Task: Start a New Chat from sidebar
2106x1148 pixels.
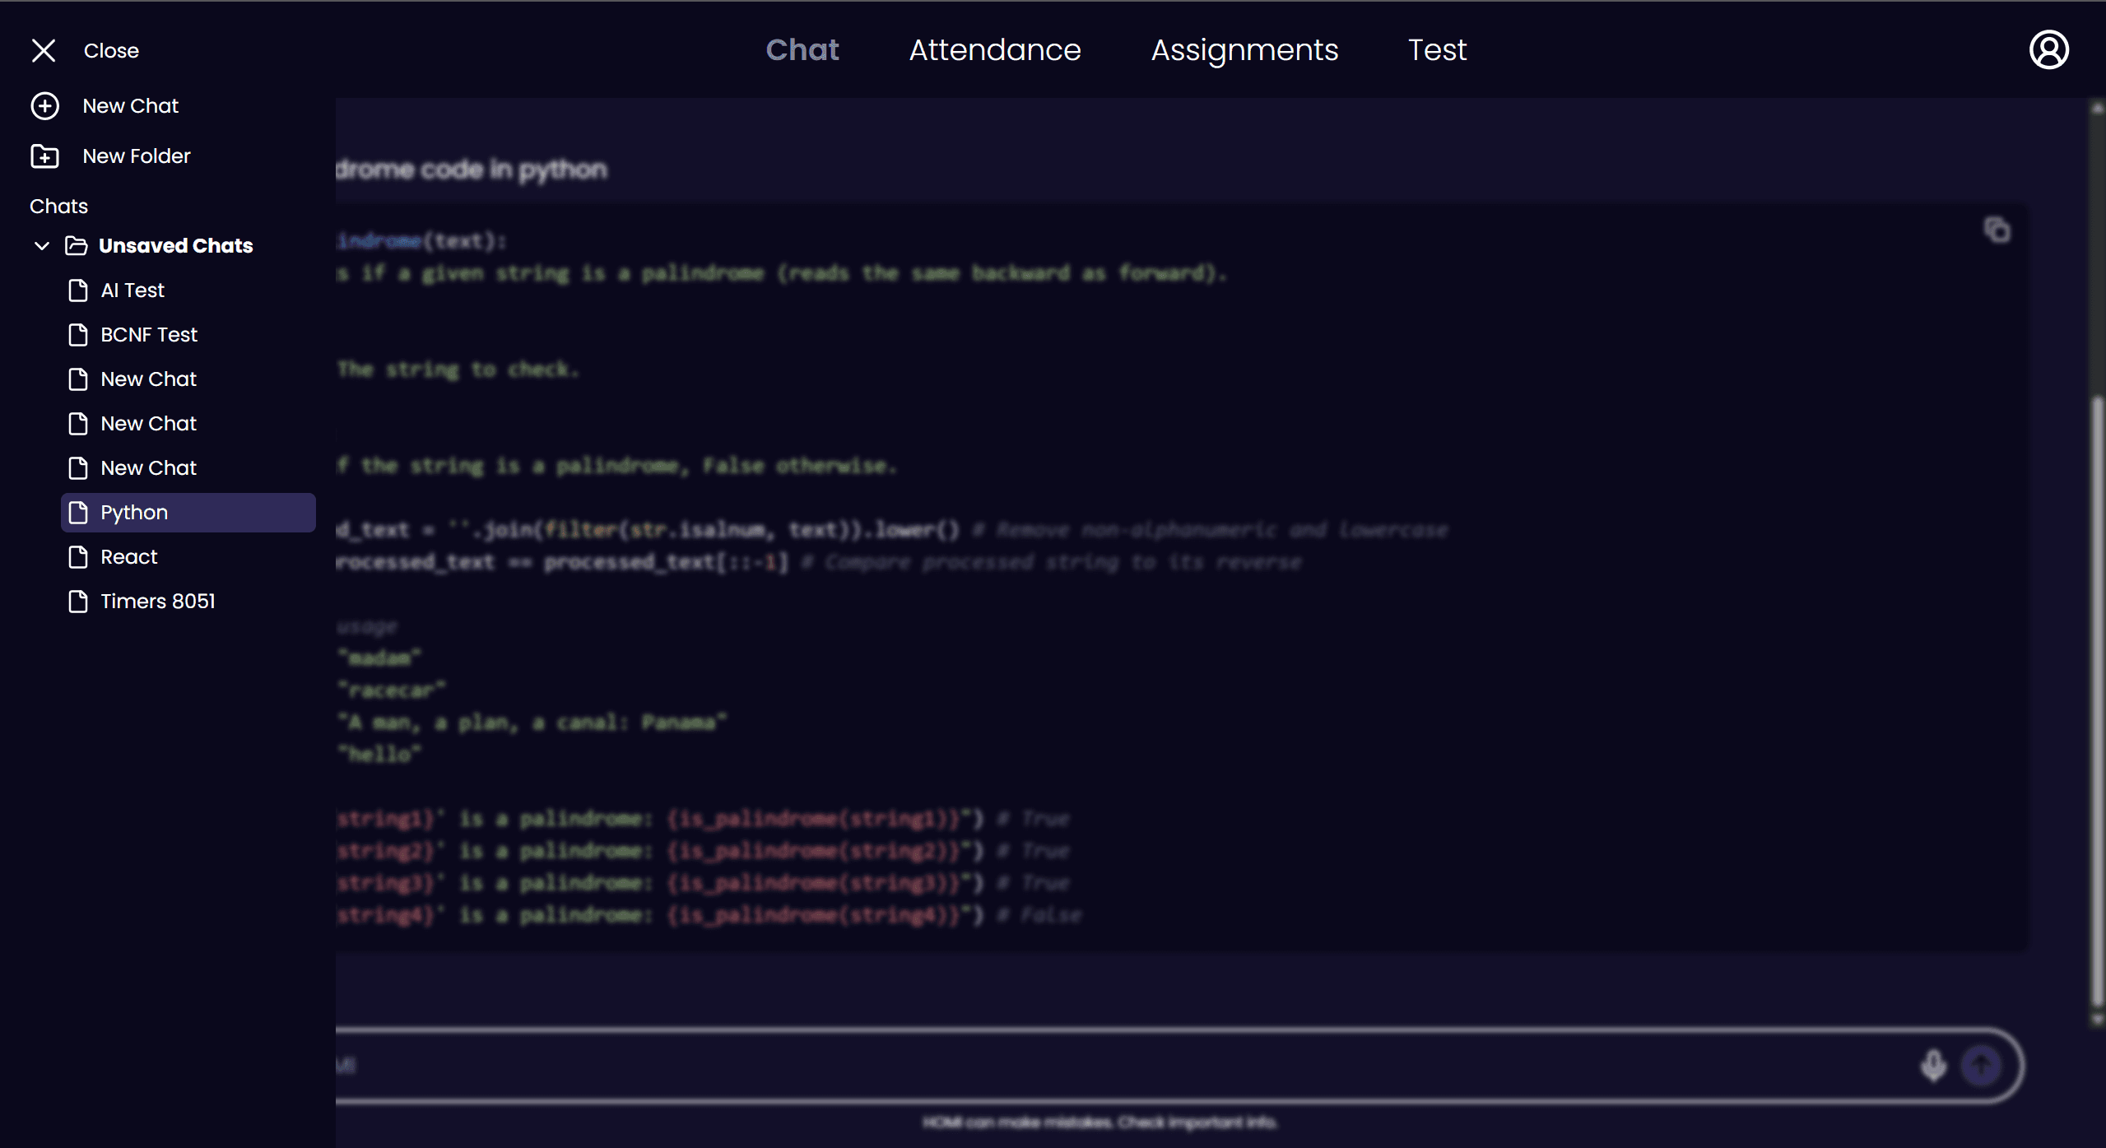Action: [x=131, y=106]
